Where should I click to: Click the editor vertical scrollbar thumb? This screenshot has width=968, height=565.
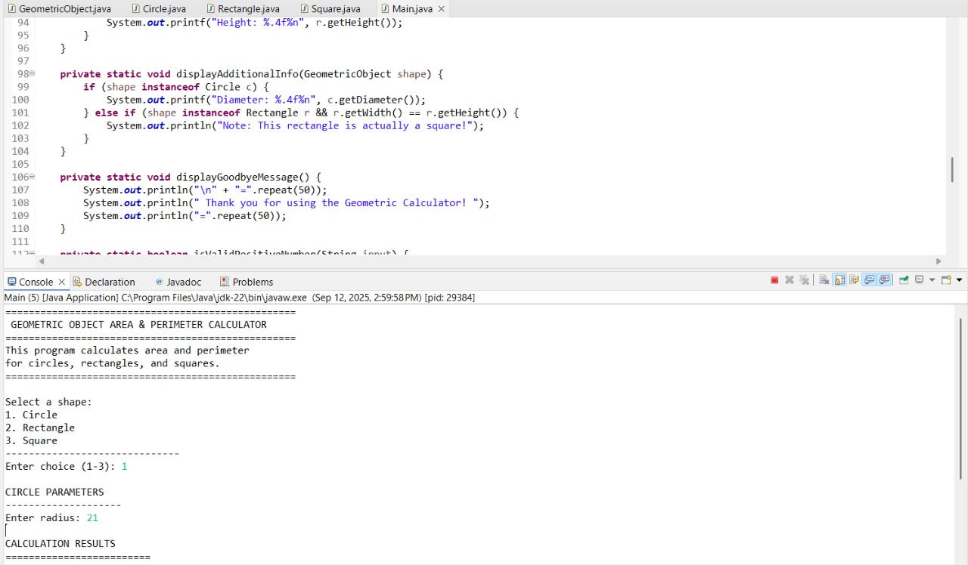[952, 169]
